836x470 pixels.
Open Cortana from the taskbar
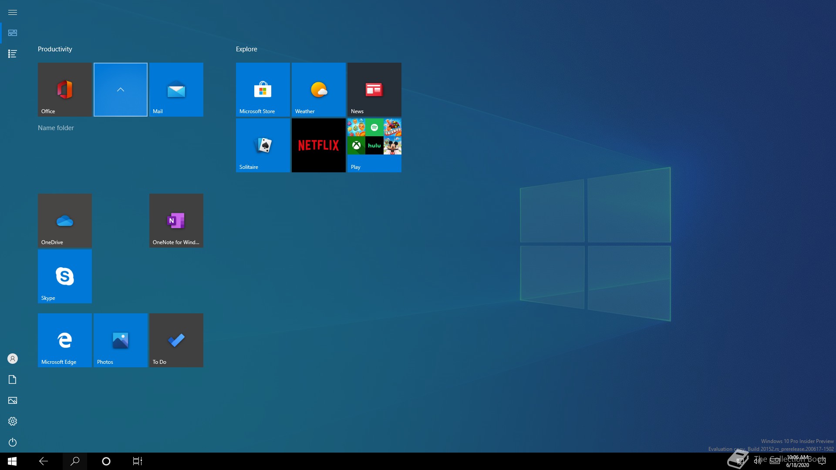tap(106, 461)
